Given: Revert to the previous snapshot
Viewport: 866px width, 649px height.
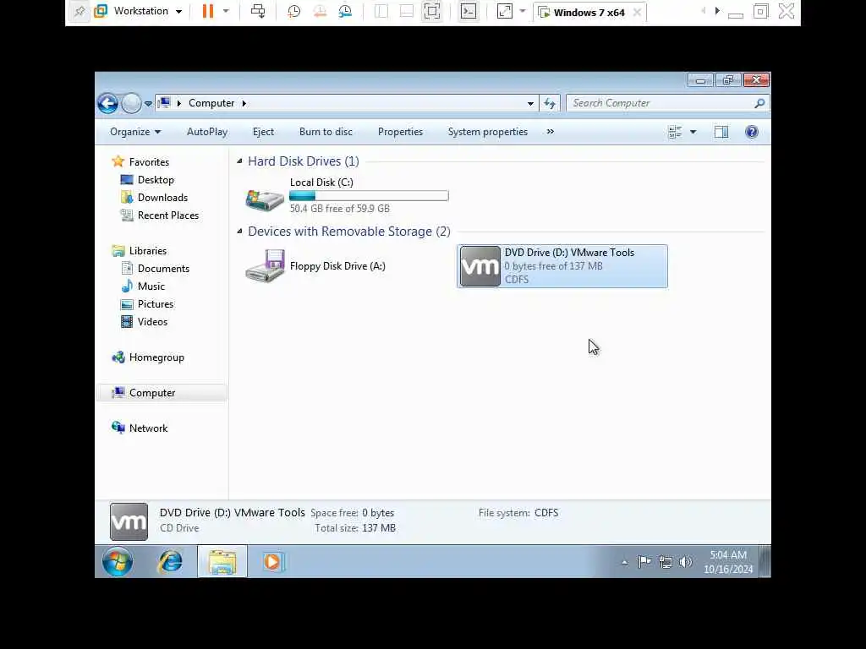Looking at the screenshot, I should pos(320,12).
